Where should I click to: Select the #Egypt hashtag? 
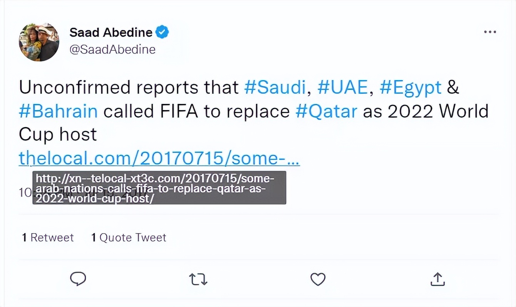(x=410, y=88)
